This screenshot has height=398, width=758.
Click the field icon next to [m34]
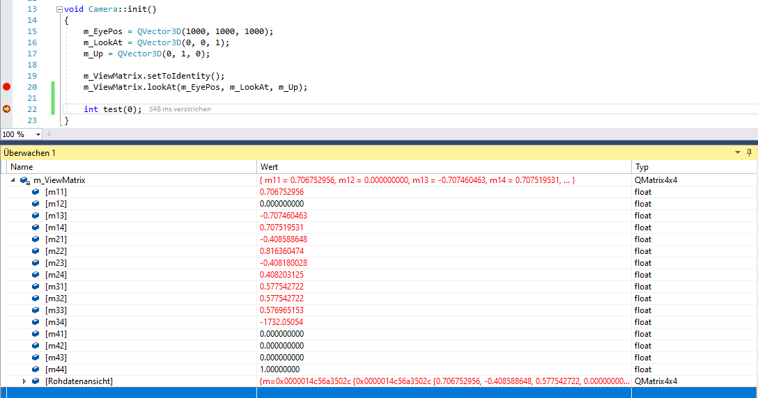pos(36,322)
